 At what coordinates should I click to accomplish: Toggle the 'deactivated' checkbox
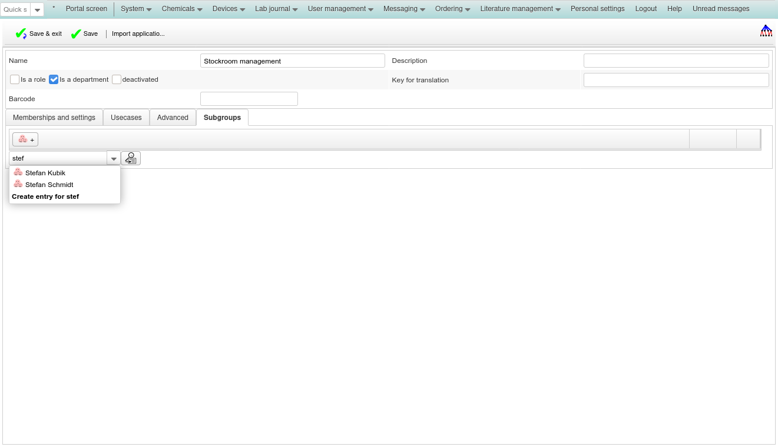pos(117,79)
